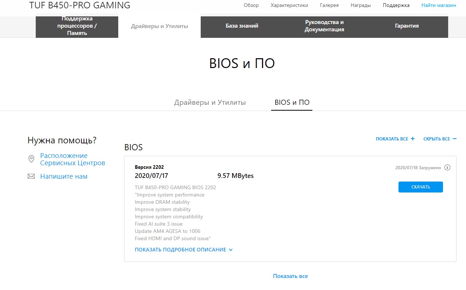Click the Improve DRAM stability line
This screenshot has height=290, width=466.
162,202
